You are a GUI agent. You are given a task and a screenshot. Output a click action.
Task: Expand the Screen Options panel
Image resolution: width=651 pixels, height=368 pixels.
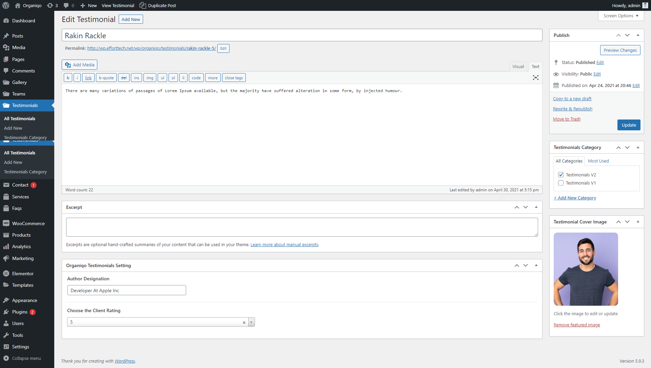pos(621,16)
